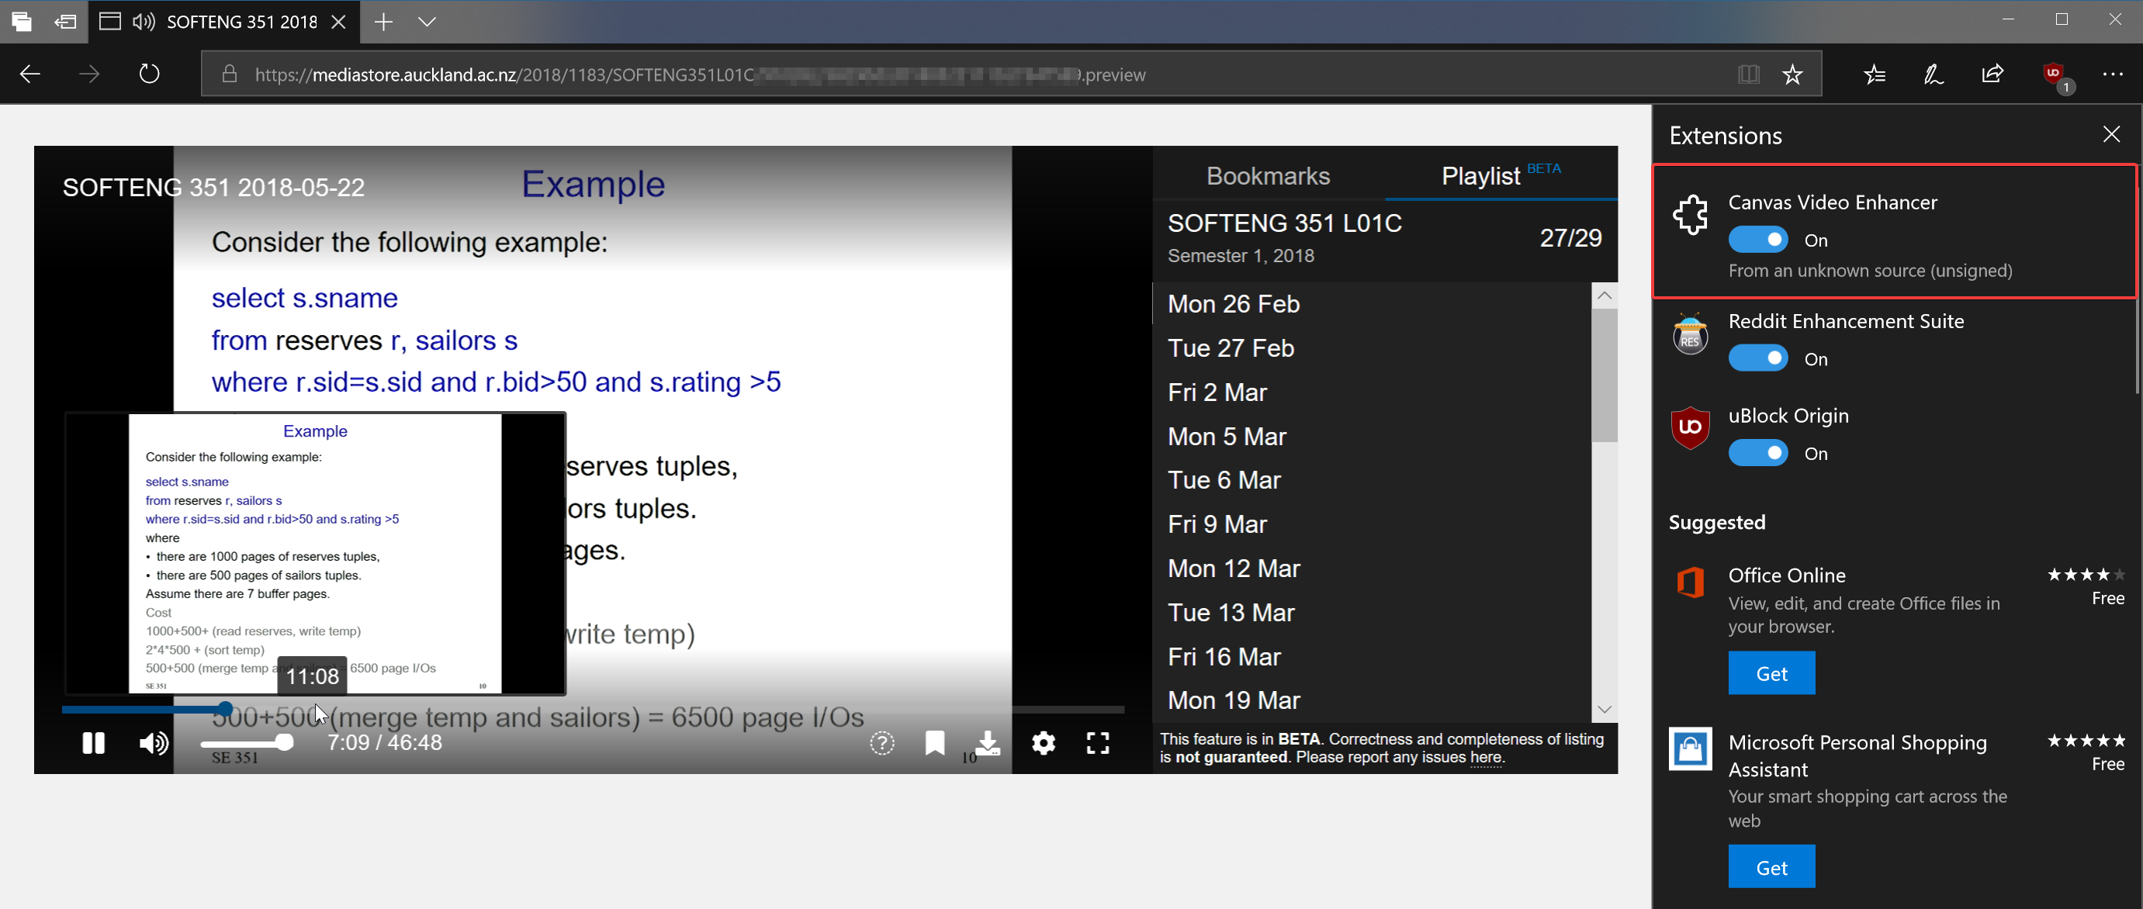Open the Edge share icon

coord(1992,74)
